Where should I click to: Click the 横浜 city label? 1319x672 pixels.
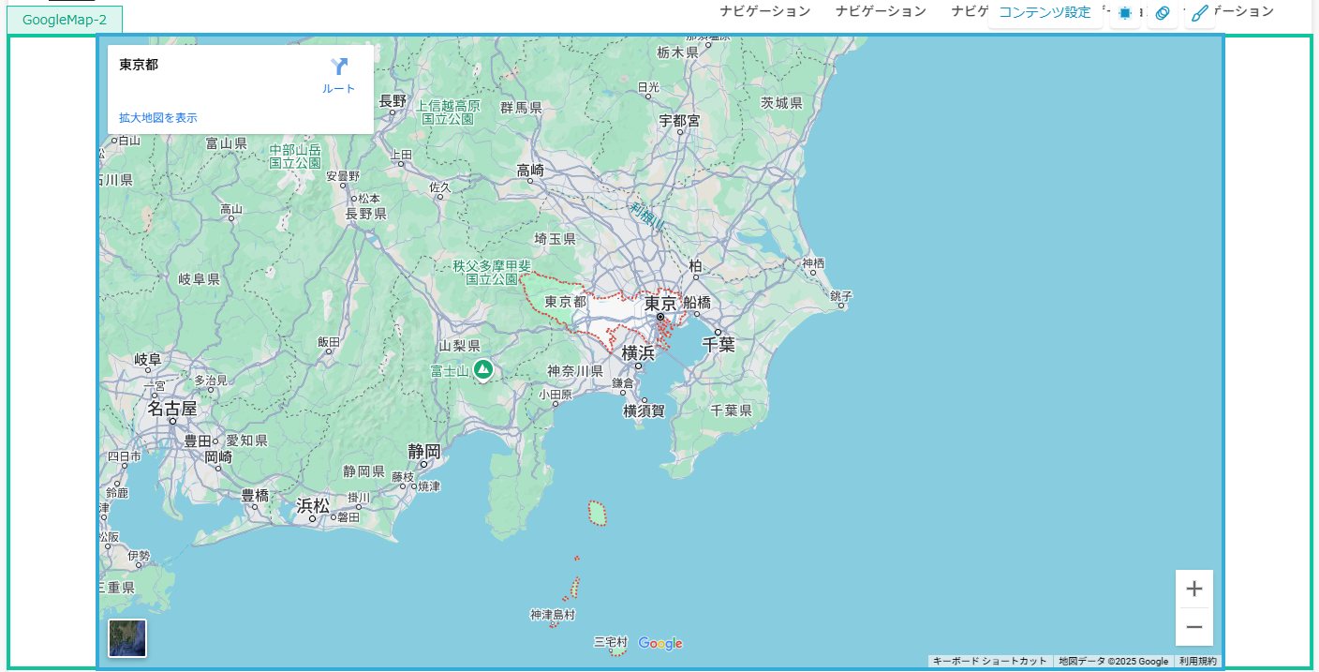click(638, 353)
